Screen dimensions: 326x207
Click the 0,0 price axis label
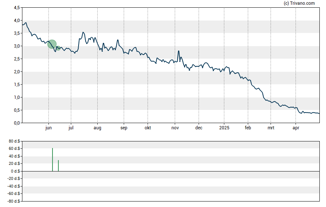pyautogui.click(x=17, y=123)
